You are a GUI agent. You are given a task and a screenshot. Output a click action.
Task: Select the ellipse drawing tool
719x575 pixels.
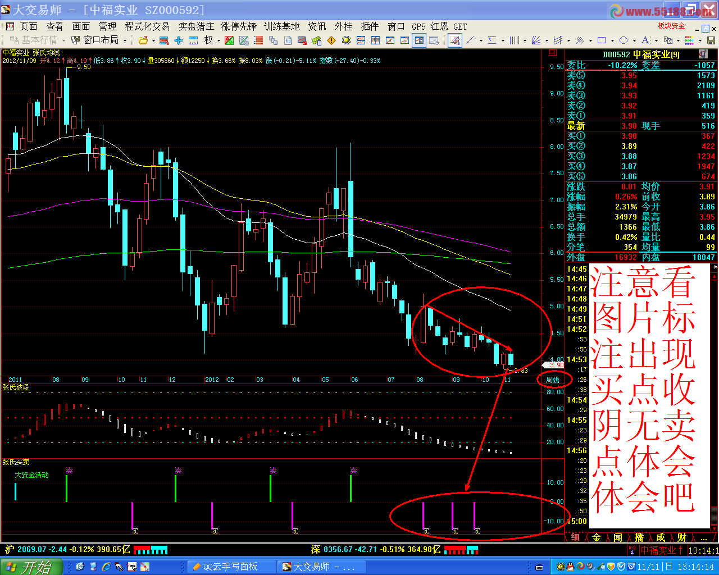click(x=624, y=40)
